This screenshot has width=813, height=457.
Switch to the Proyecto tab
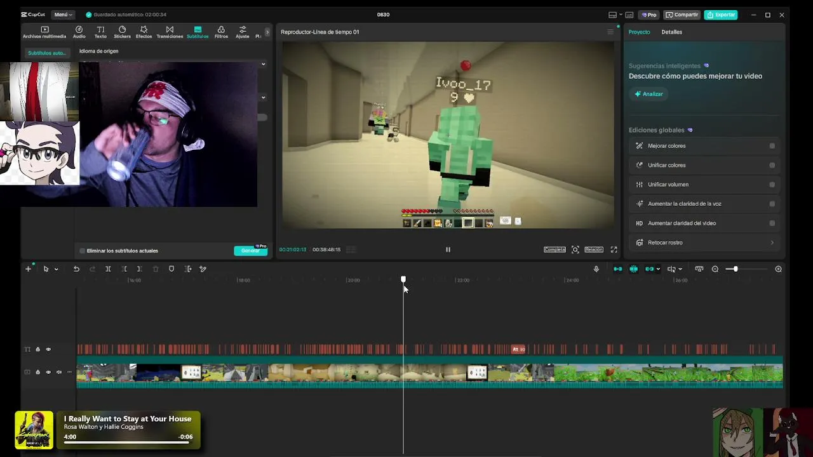pos(639,32)
